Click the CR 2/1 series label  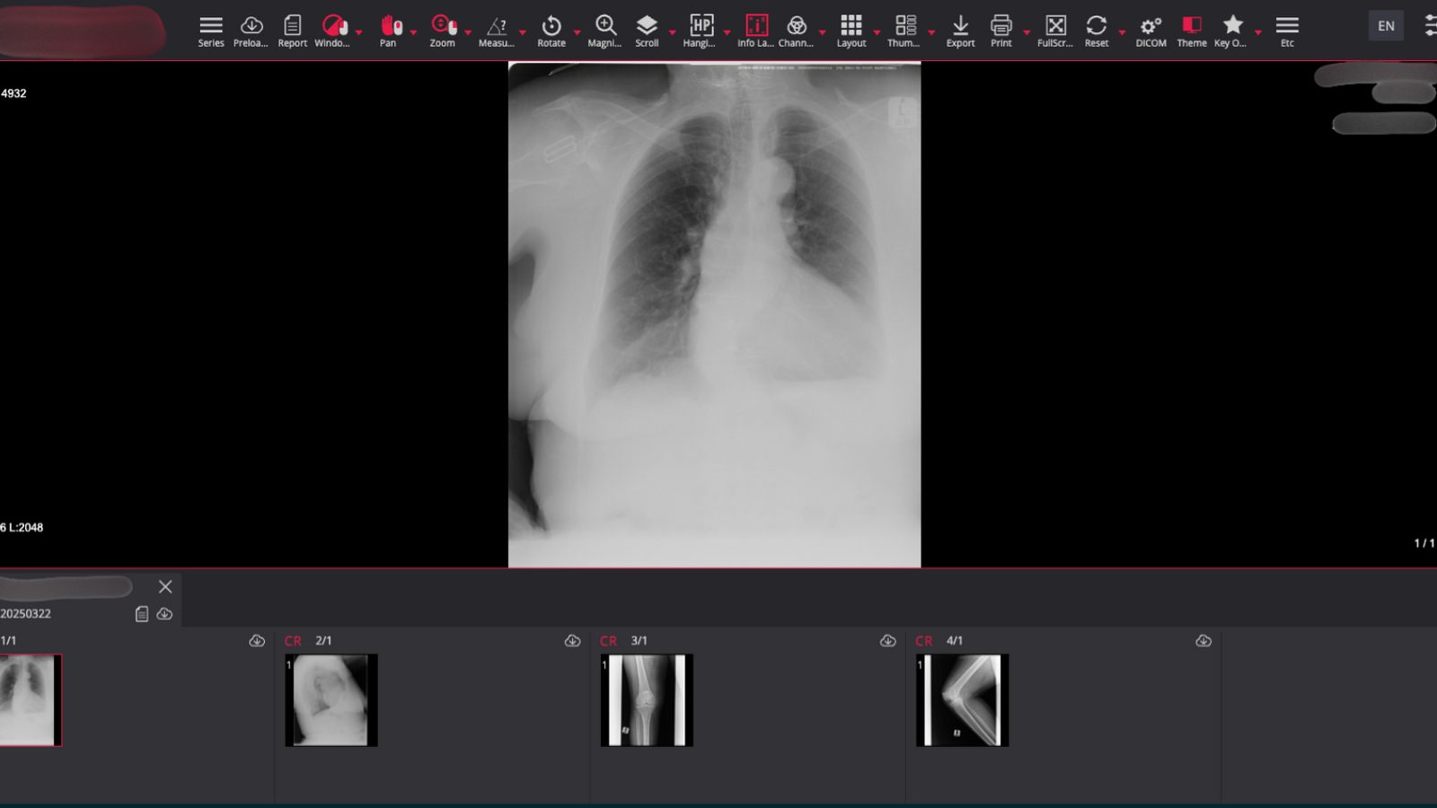(308, 641)
